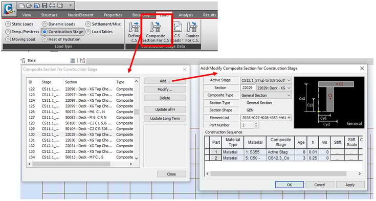376x201 pixels.
Task: Click the third quick-access icon (blue save-as)
Action: click(37, 5)
